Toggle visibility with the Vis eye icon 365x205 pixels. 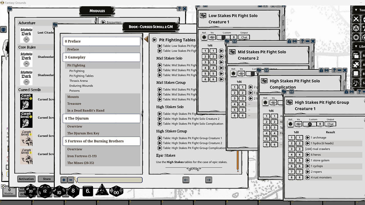point(299,124)
